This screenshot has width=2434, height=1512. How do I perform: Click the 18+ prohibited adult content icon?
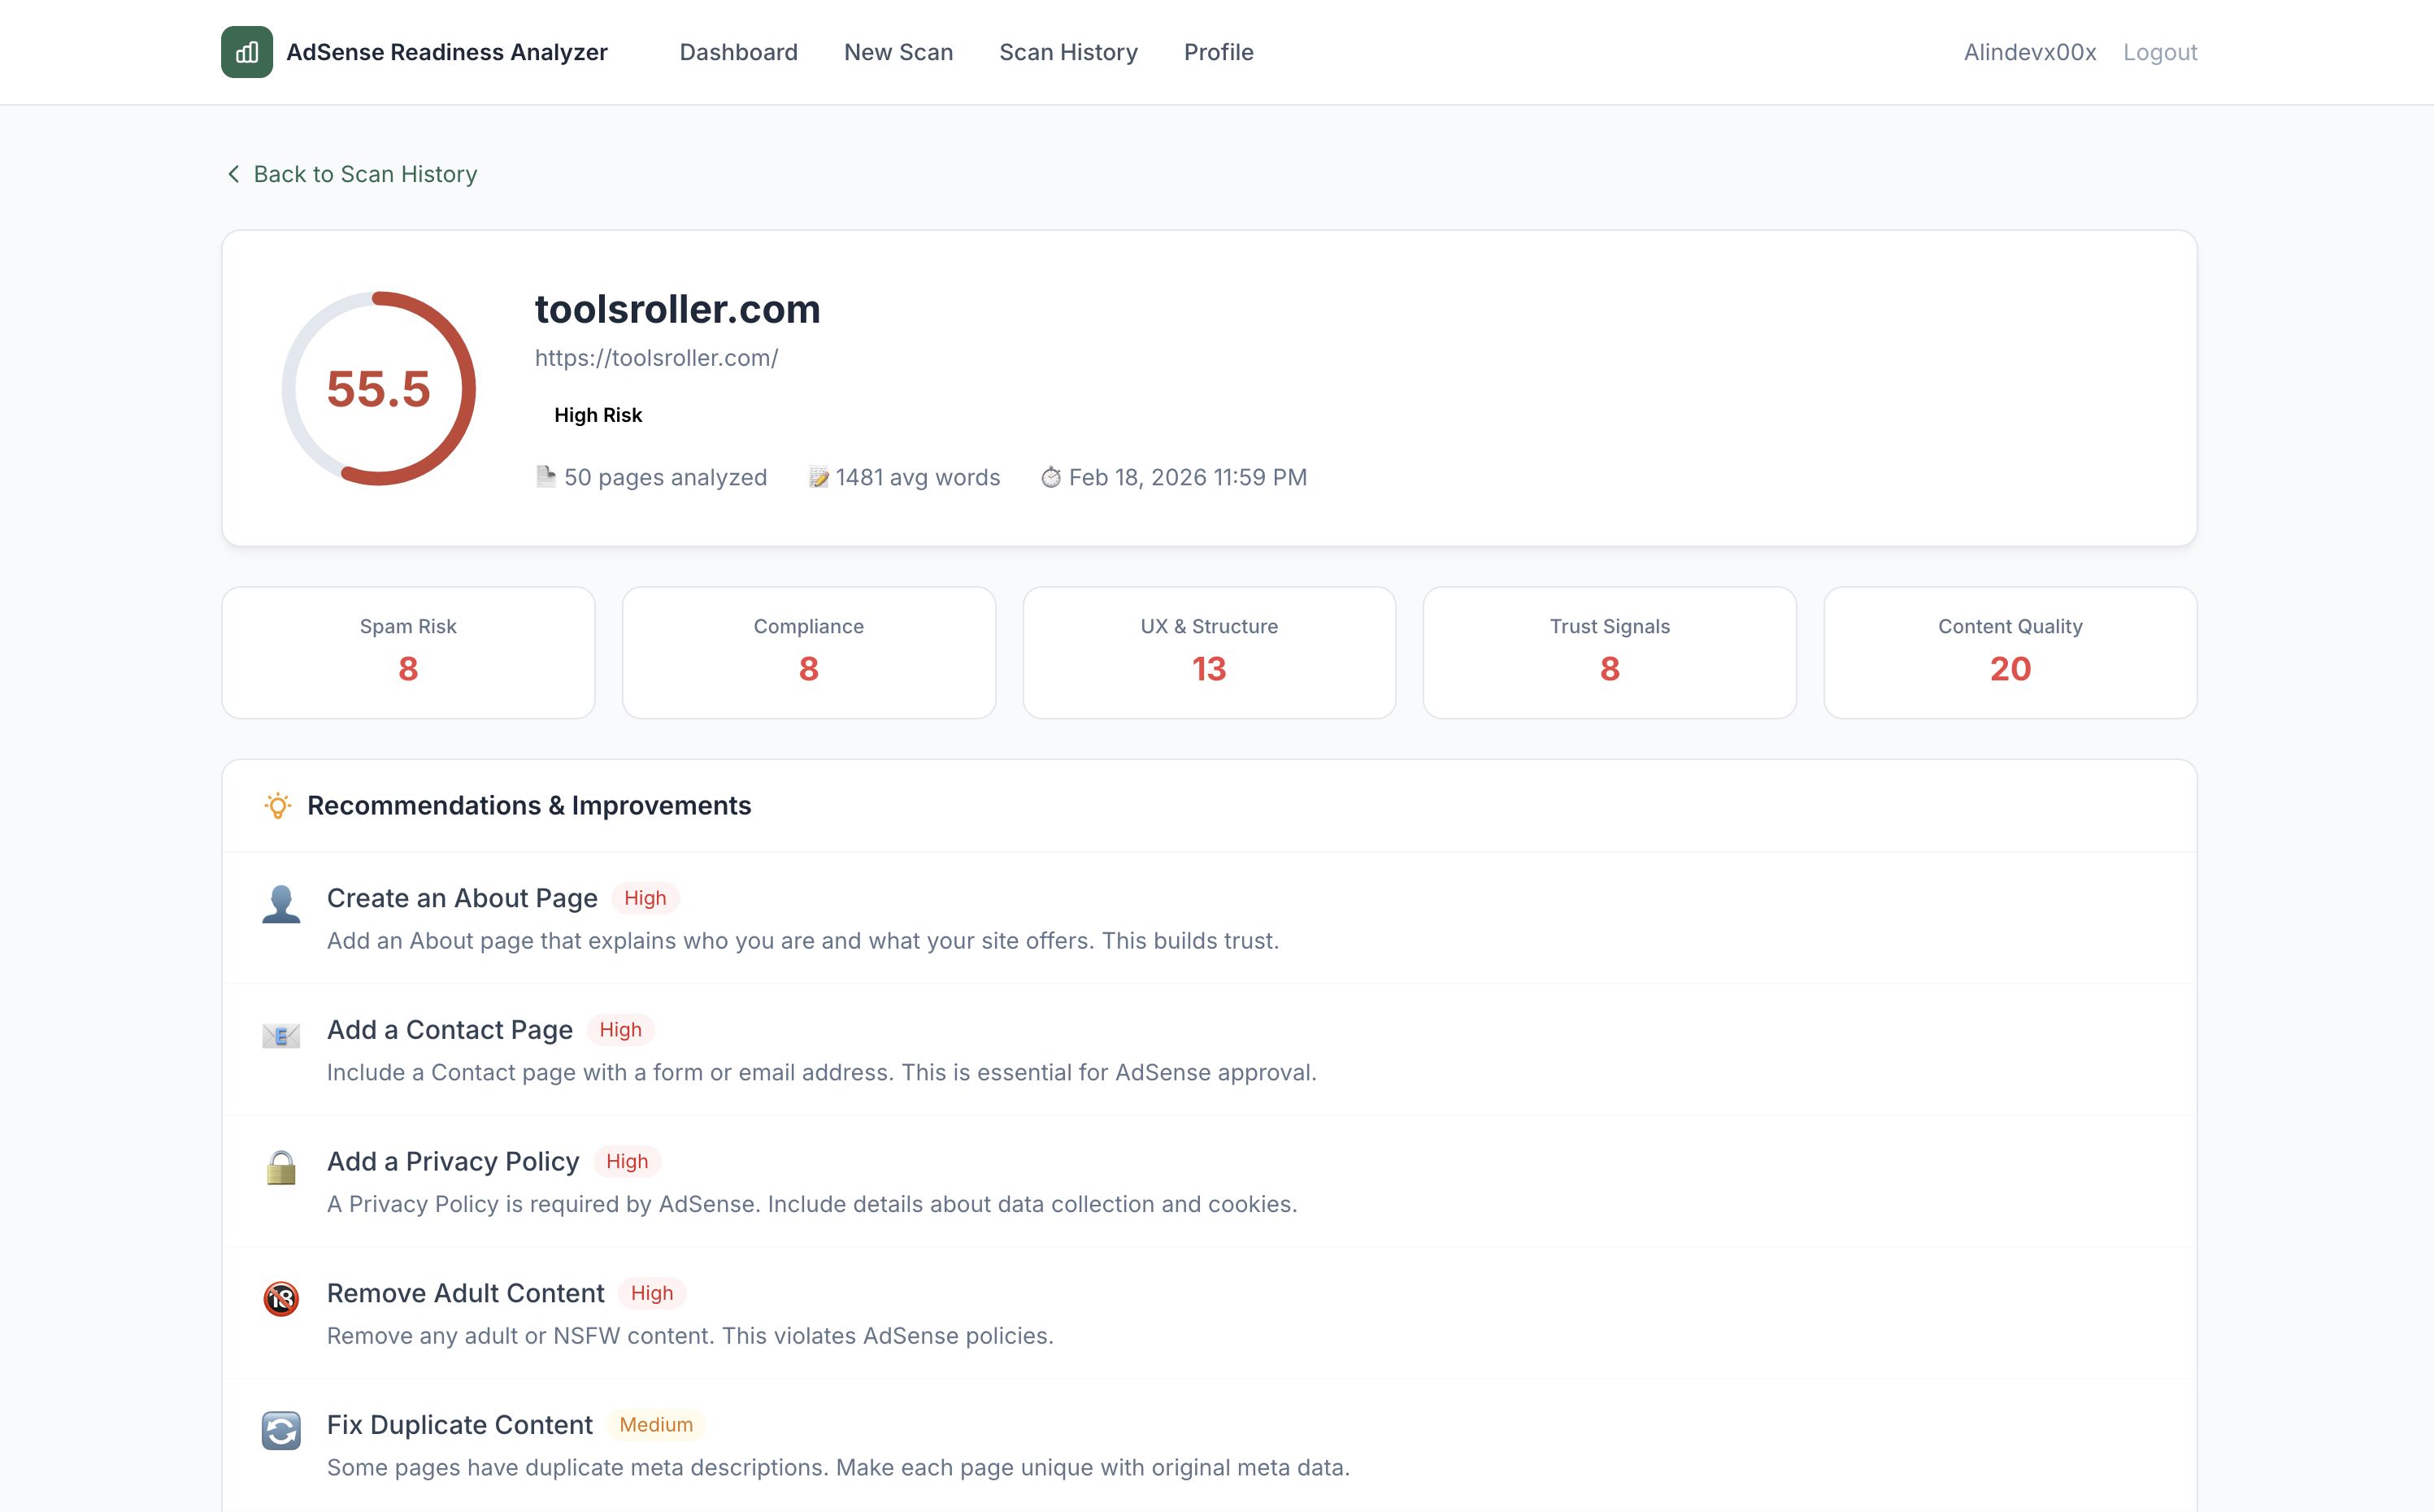pyautogui.click(x=281, y=1299)
